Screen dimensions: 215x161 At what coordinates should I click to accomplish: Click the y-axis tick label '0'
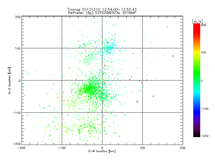click(x=20, y=80)
